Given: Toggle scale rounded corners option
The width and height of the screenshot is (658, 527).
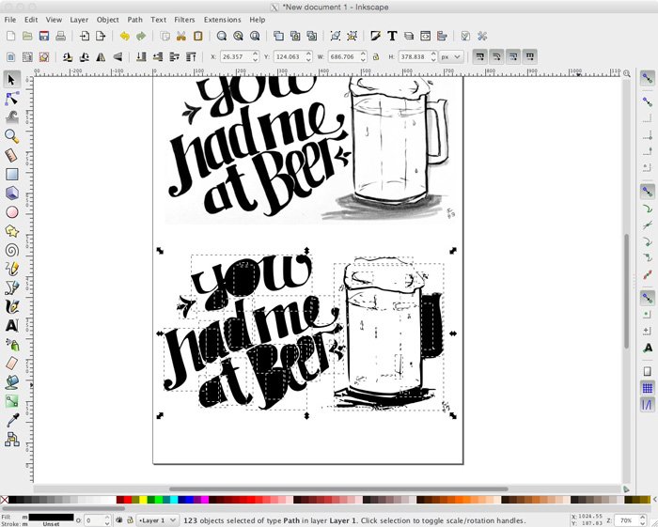Looking at the screenshot, I should coord(496,56).
